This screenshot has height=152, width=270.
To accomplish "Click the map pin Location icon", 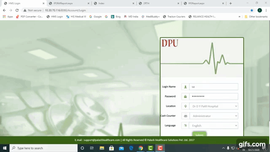I will (x=185, y=106).
